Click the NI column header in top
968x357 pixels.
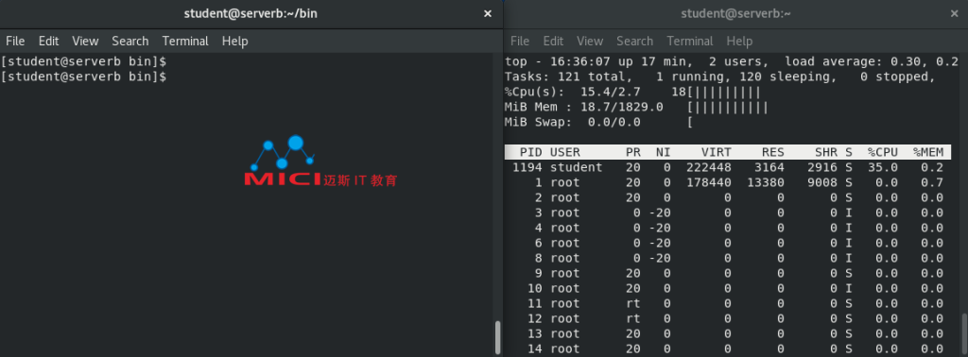click(663, 152)
